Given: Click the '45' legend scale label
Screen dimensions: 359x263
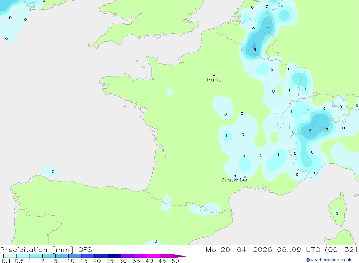Looking at the screenshot, I should pyautogui.click(x=162, y=261).
